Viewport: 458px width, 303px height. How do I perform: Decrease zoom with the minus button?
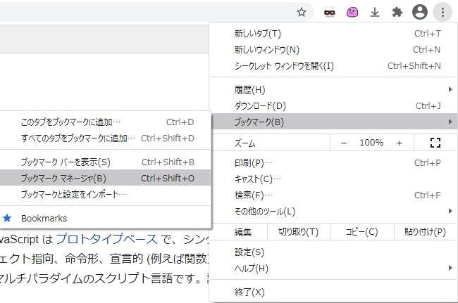[x=344, y=143]
